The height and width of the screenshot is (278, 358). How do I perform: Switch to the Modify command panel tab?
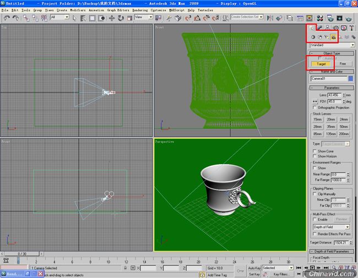click(x=320, y=28)
